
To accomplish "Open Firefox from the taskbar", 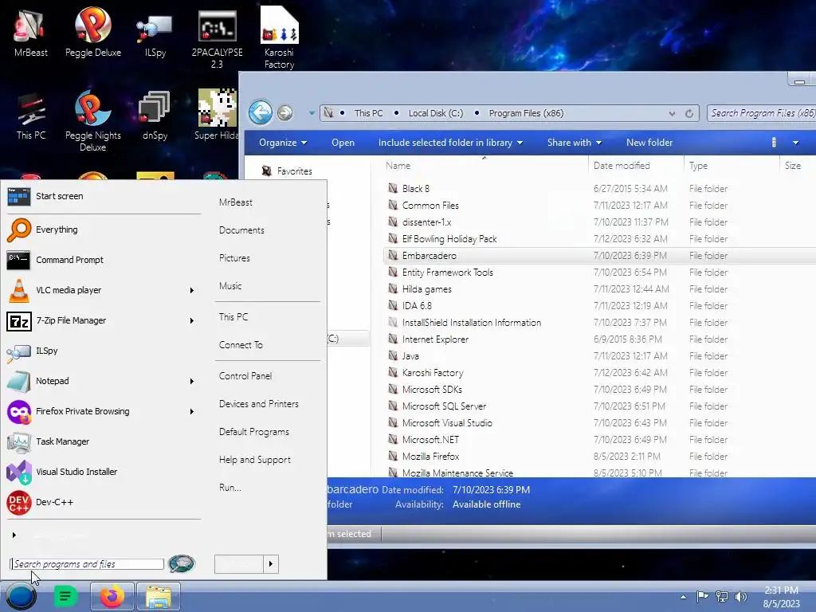I will click(x=112, y=596).
